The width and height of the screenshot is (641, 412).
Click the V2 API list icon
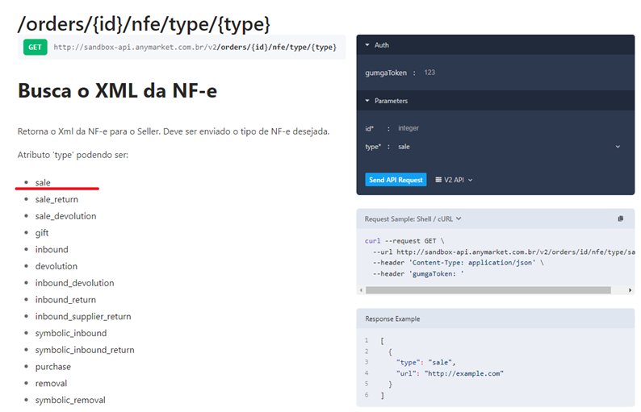pos(438,180)
